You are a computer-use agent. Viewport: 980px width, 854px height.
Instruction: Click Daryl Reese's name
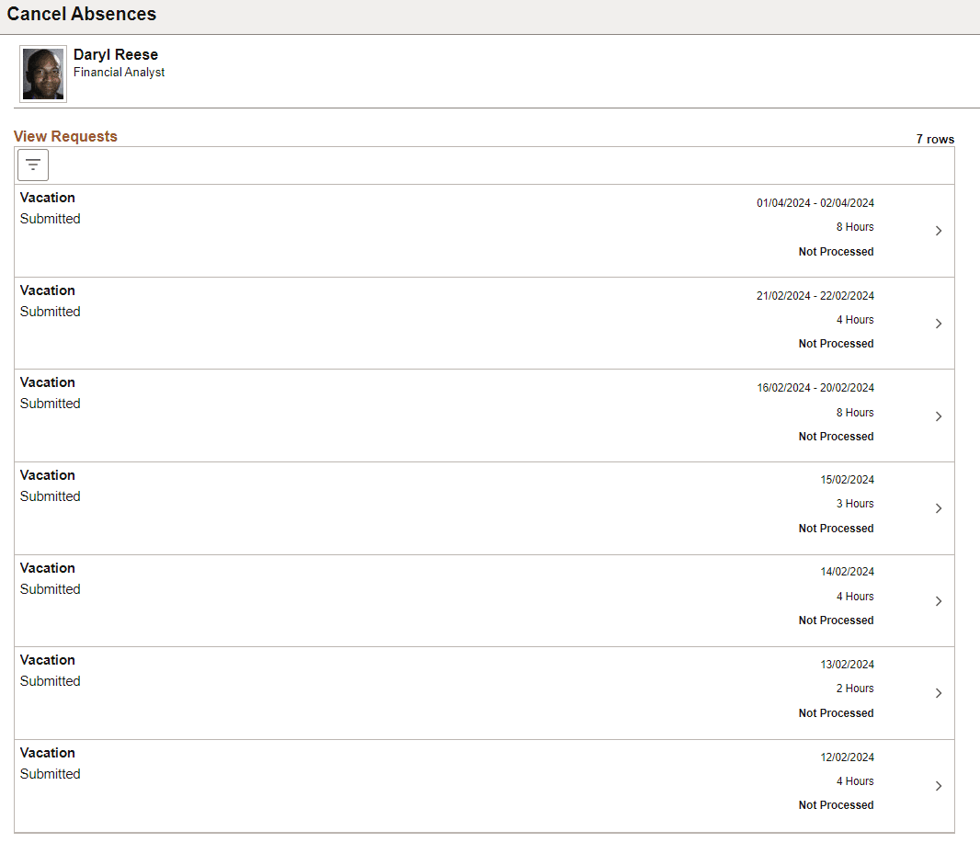(x=115, y=54)
